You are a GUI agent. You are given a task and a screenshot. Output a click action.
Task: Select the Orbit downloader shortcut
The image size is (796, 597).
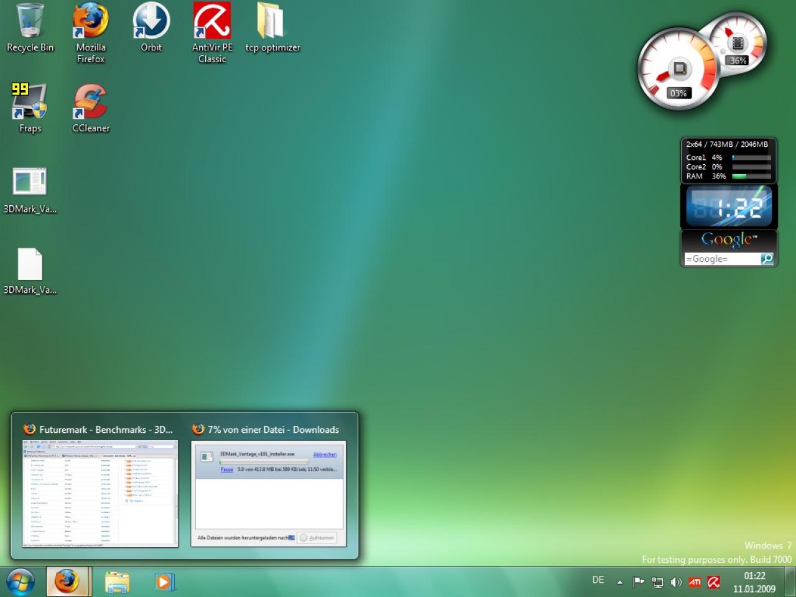[151, 28]
